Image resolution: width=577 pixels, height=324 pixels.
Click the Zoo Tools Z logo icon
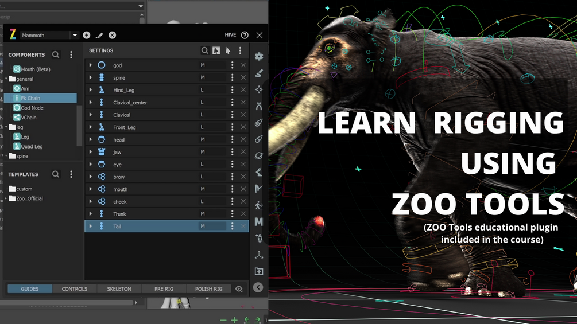pyautogui.click(x=13, y=34)
